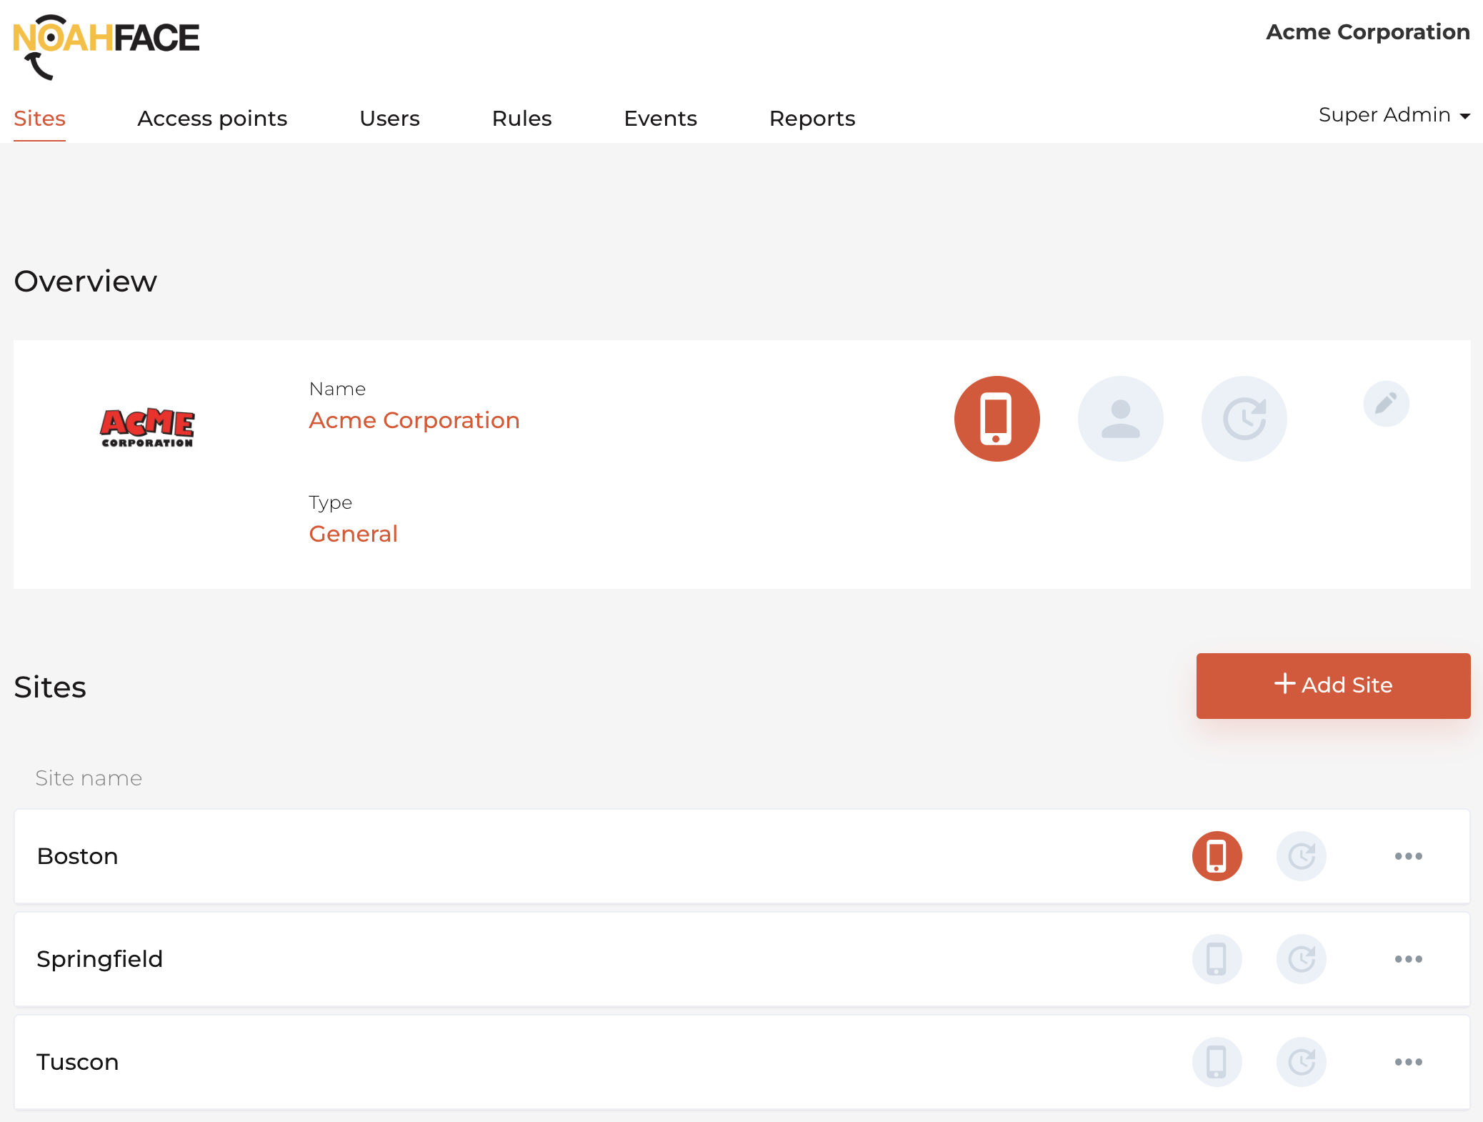The image size is (1483, 1122).
Task: Click Tuscon's clock history icon
Action: pyautogui.click(x=1302, y=1062)
